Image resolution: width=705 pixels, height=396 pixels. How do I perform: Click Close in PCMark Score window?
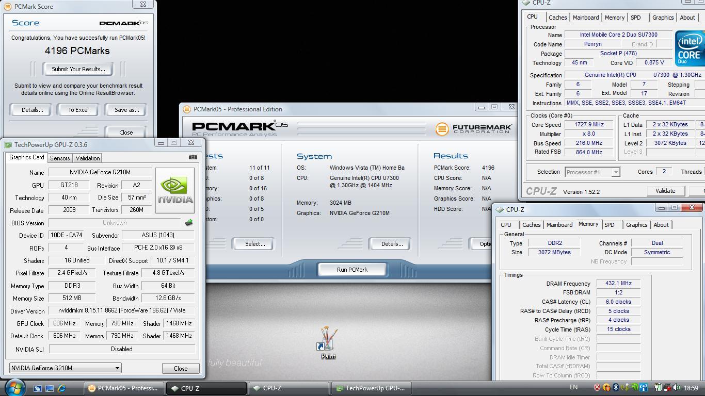(126, 133)
